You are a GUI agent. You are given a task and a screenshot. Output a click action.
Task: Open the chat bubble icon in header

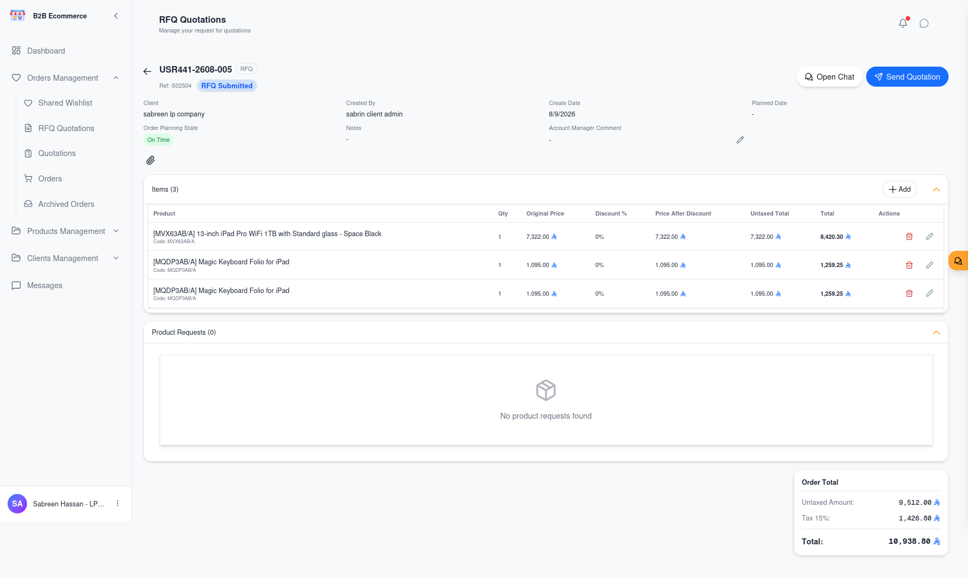click(x=924, y=23)
